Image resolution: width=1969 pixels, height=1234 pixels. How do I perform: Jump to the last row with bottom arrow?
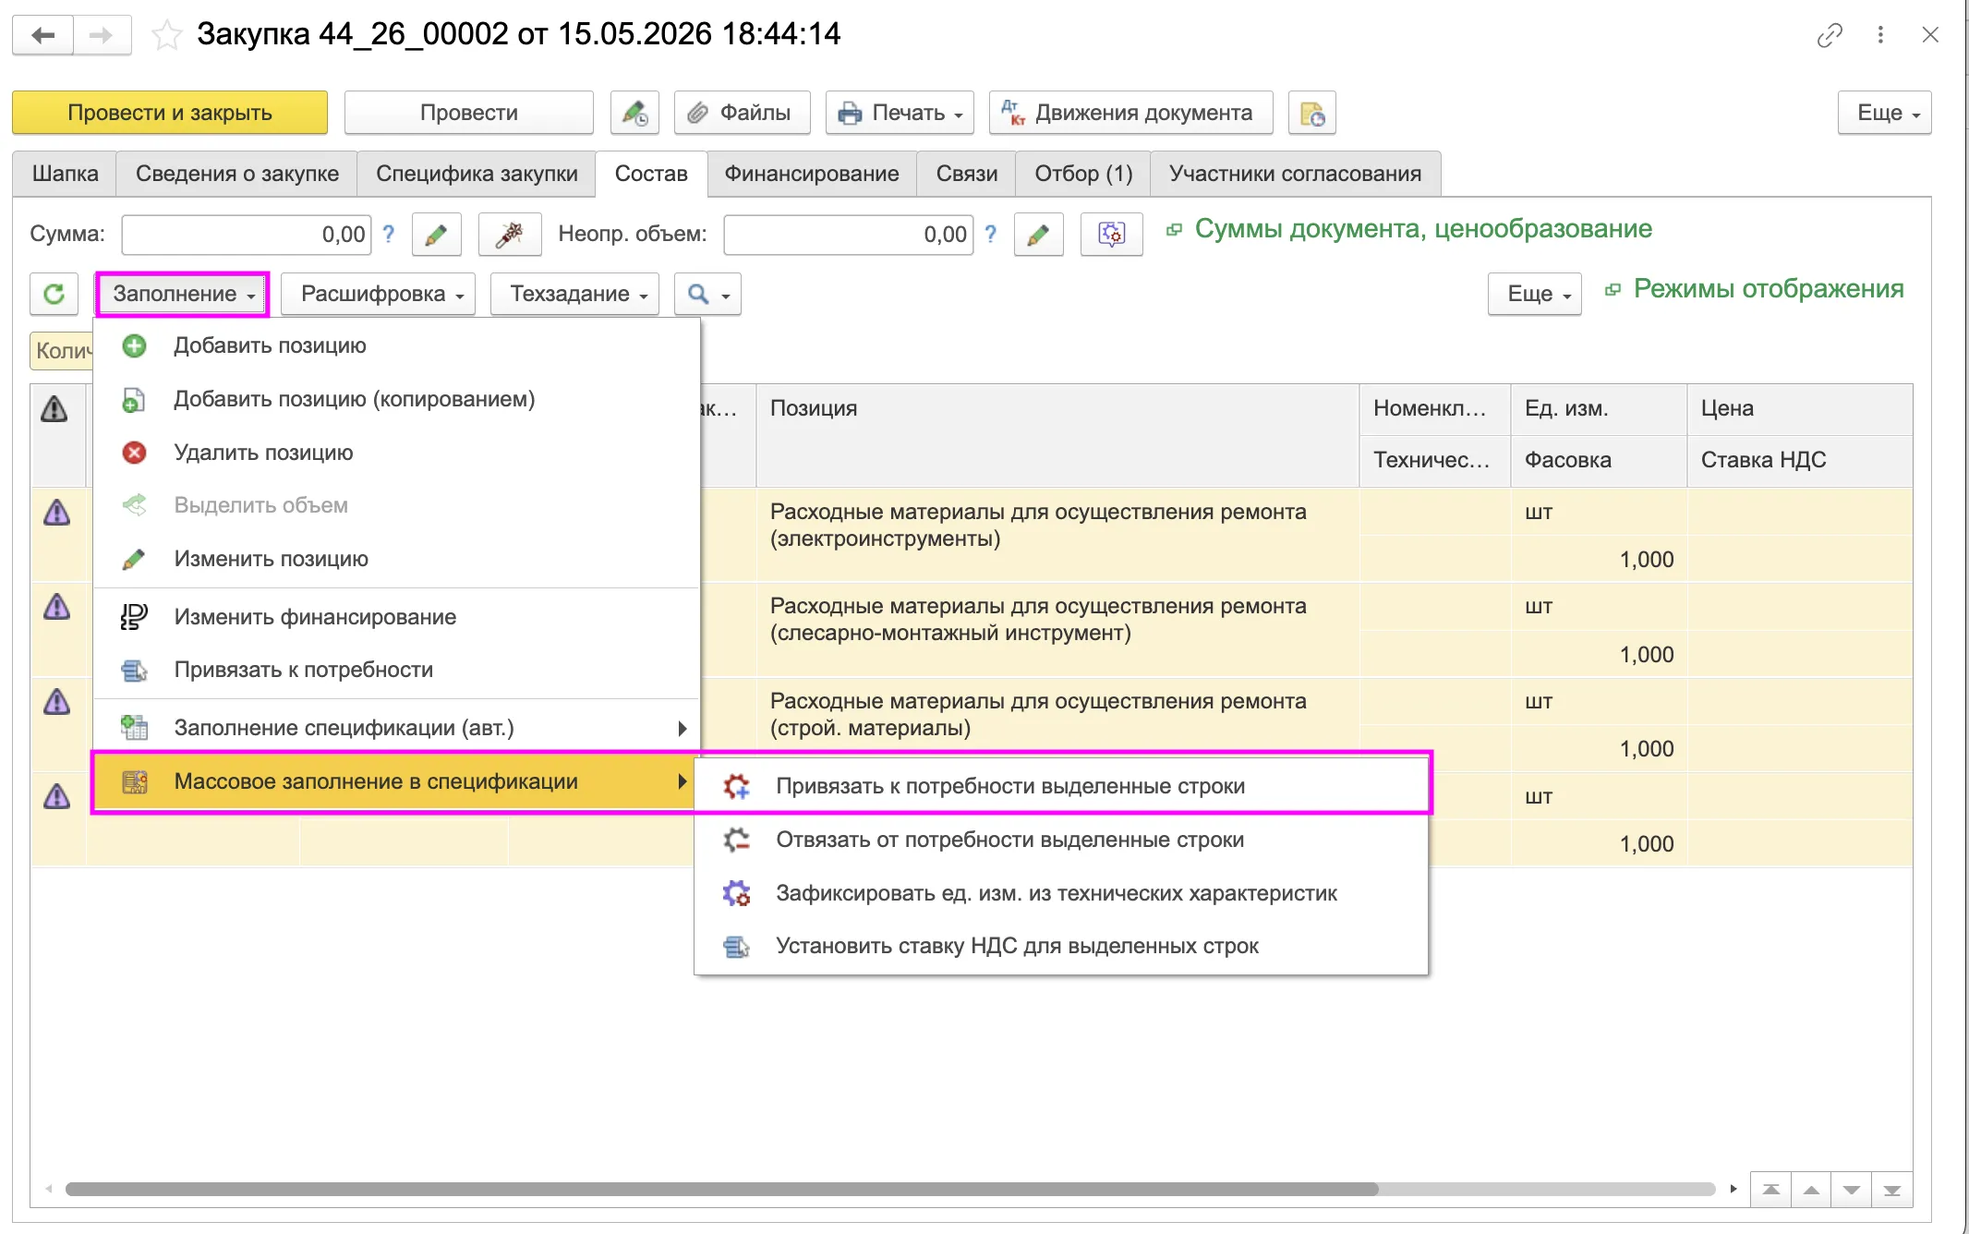[x=1892, y=1190]
